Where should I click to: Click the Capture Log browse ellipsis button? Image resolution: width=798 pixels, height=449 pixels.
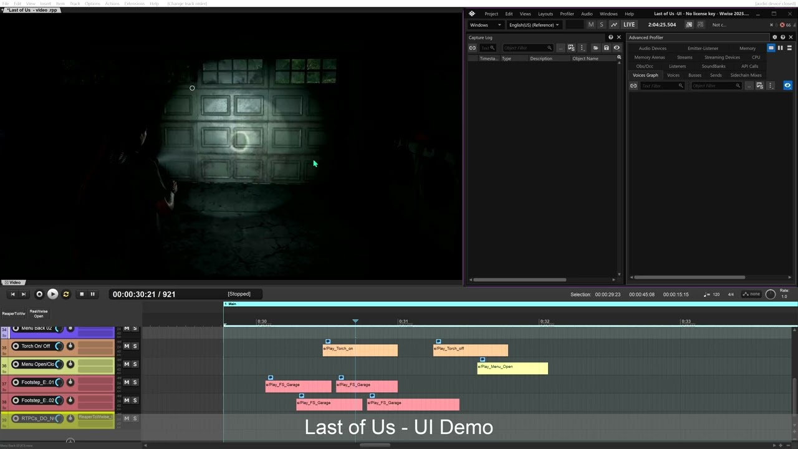(x=561, y=48)
